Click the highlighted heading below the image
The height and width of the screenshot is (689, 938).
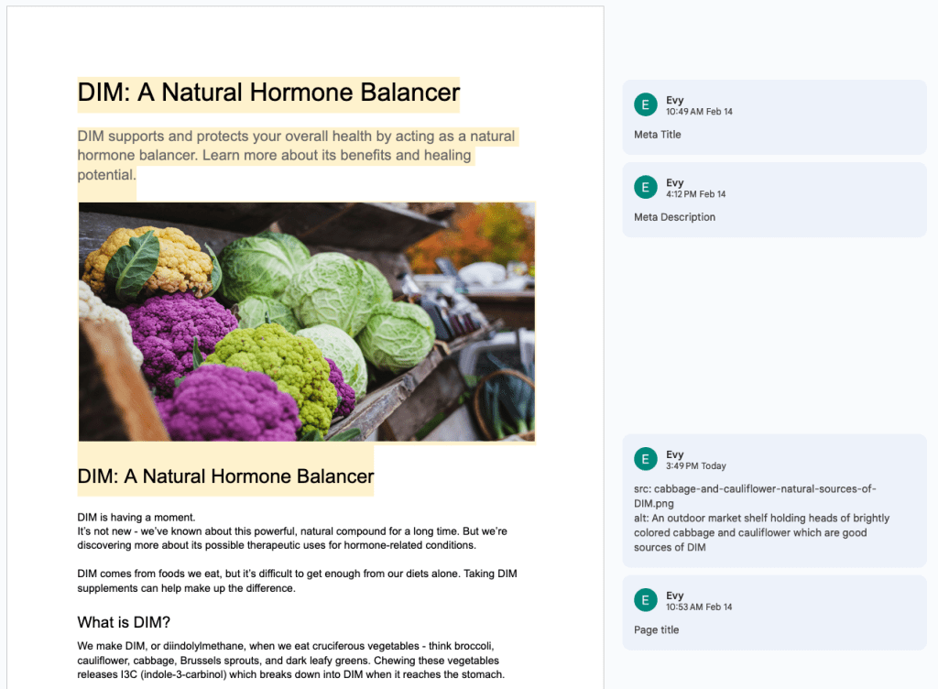point(225,476)
